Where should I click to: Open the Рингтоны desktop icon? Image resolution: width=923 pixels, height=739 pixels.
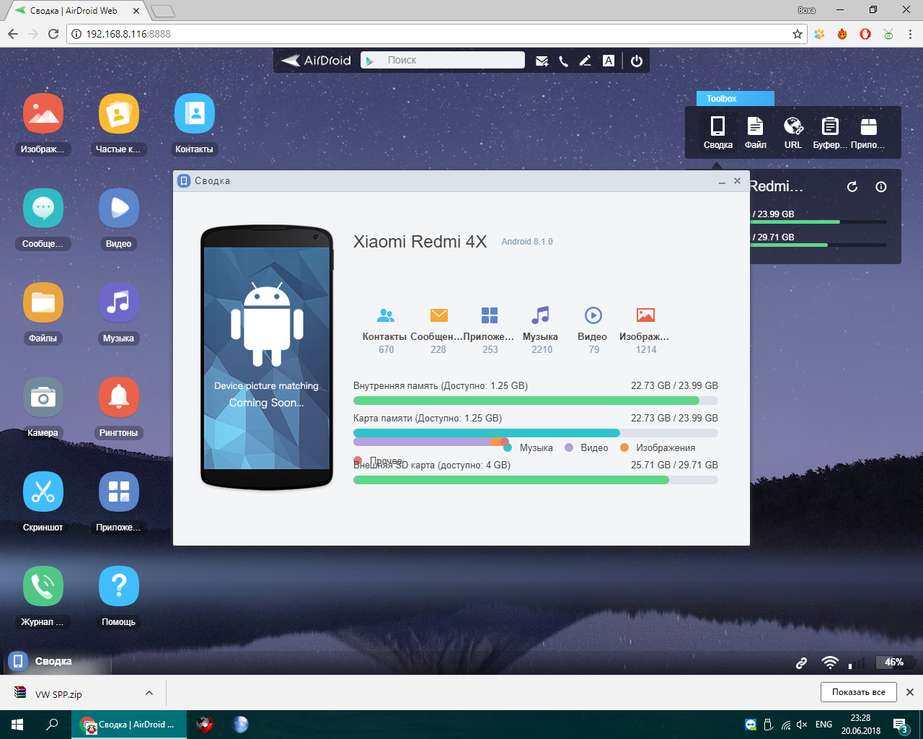point(119,398)
